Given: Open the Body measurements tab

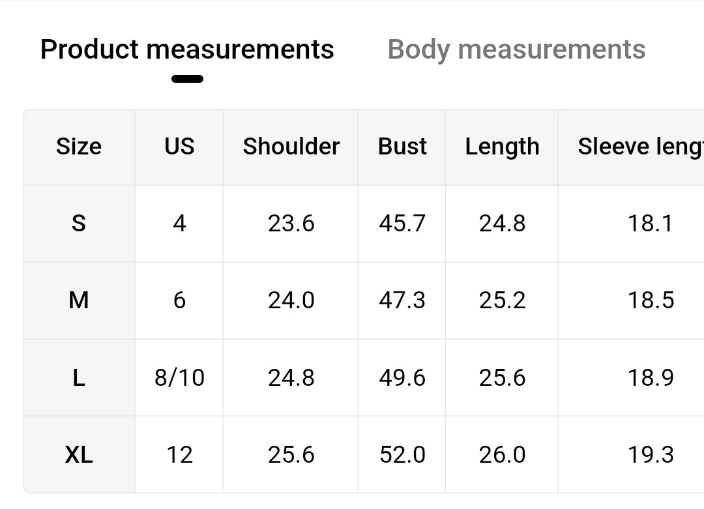Looking at the screenshot, I should [x=516, y=50].
